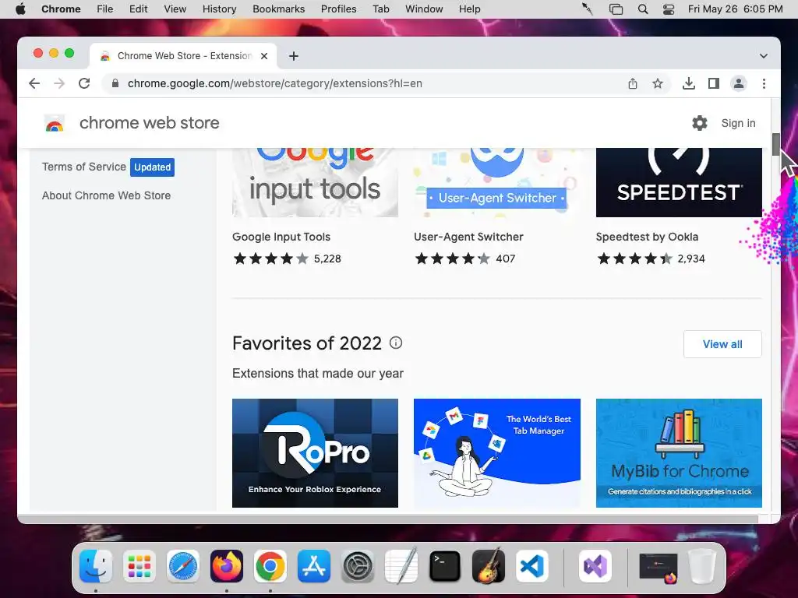Open the Chrome three-dot menu
Viewport: 798px width, 598px height.
click(x=764, y=83)
